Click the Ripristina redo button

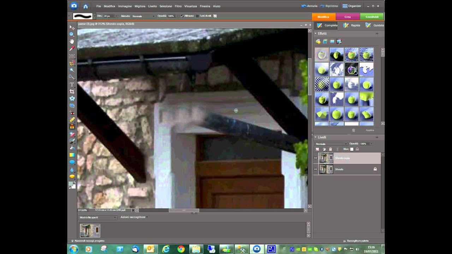coord(329,6)
